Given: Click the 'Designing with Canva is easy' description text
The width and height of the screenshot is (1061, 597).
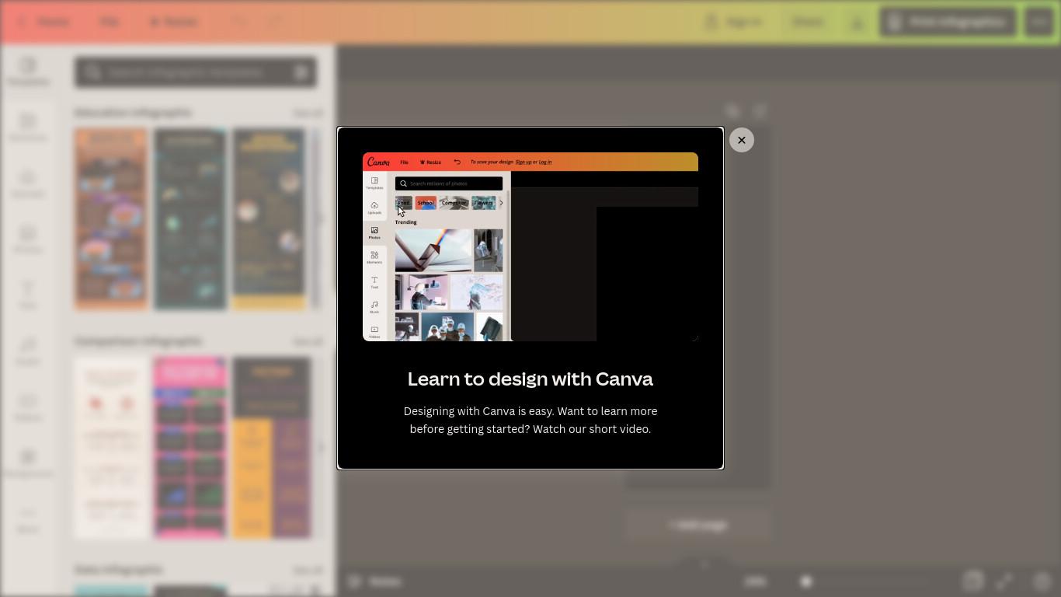Looking at the screenshot, I should click(x=530, y=420).
